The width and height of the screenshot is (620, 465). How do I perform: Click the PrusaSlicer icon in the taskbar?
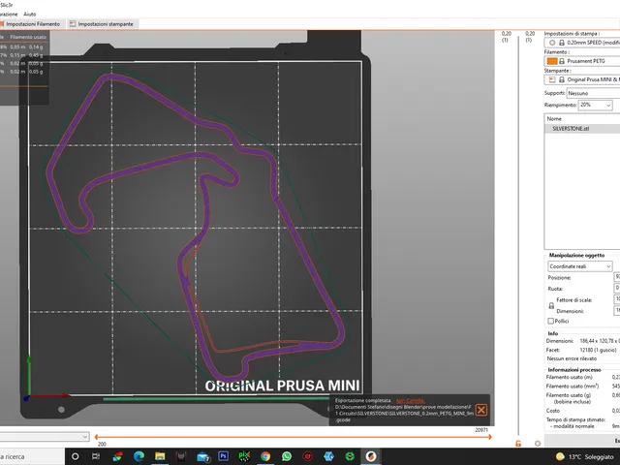(370, 456)
